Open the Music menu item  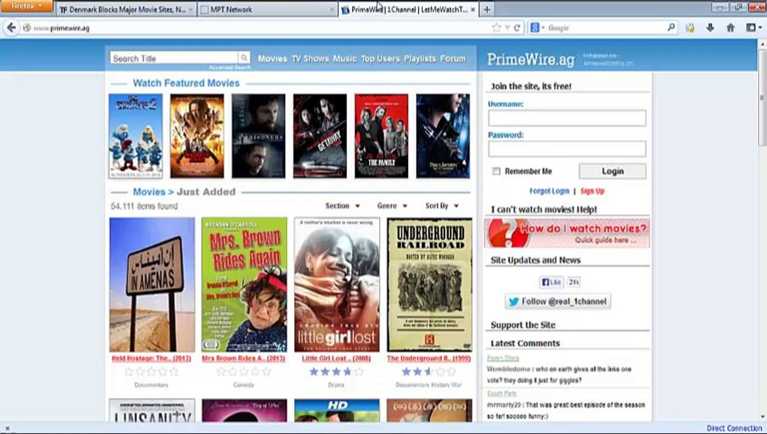pos(345,58)
